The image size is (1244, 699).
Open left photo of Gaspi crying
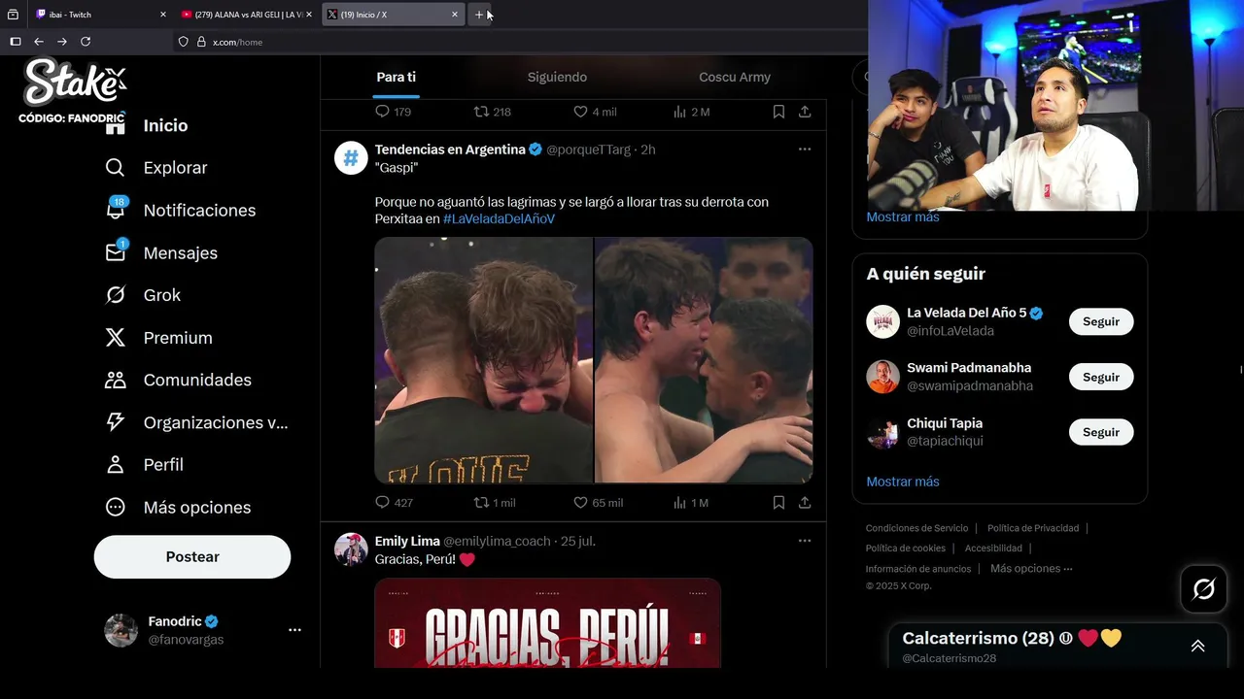[x=484, y=360]
